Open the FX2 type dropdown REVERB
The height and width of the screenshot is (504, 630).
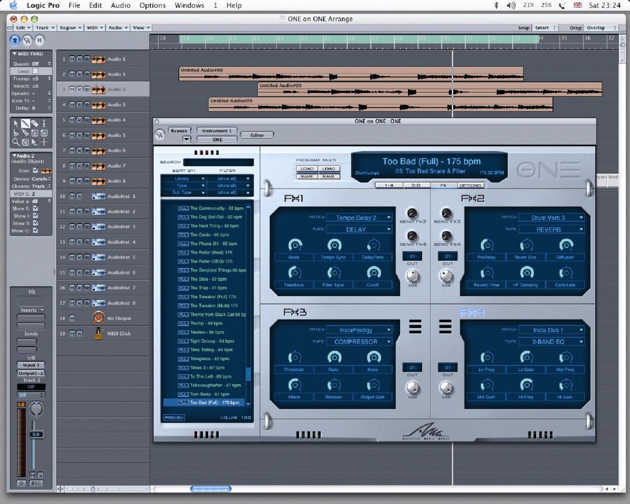pyautogui.click(x=551, y=229)
